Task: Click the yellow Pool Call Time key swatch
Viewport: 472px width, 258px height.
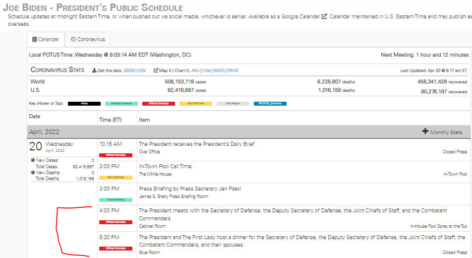Action: tap(196, 104)
